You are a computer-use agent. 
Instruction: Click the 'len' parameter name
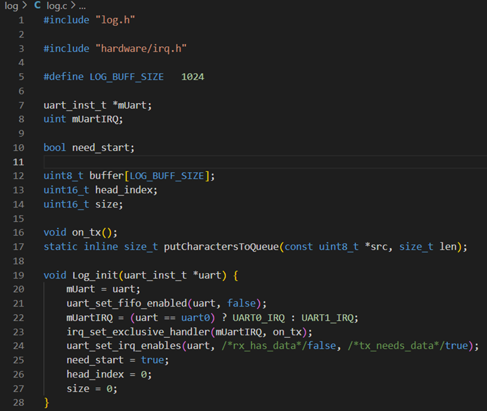tap(448, 246)
